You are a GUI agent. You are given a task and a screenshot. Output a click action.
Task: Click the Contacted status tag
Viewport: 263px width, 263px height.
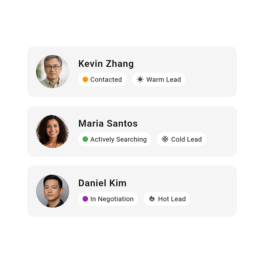102,80
